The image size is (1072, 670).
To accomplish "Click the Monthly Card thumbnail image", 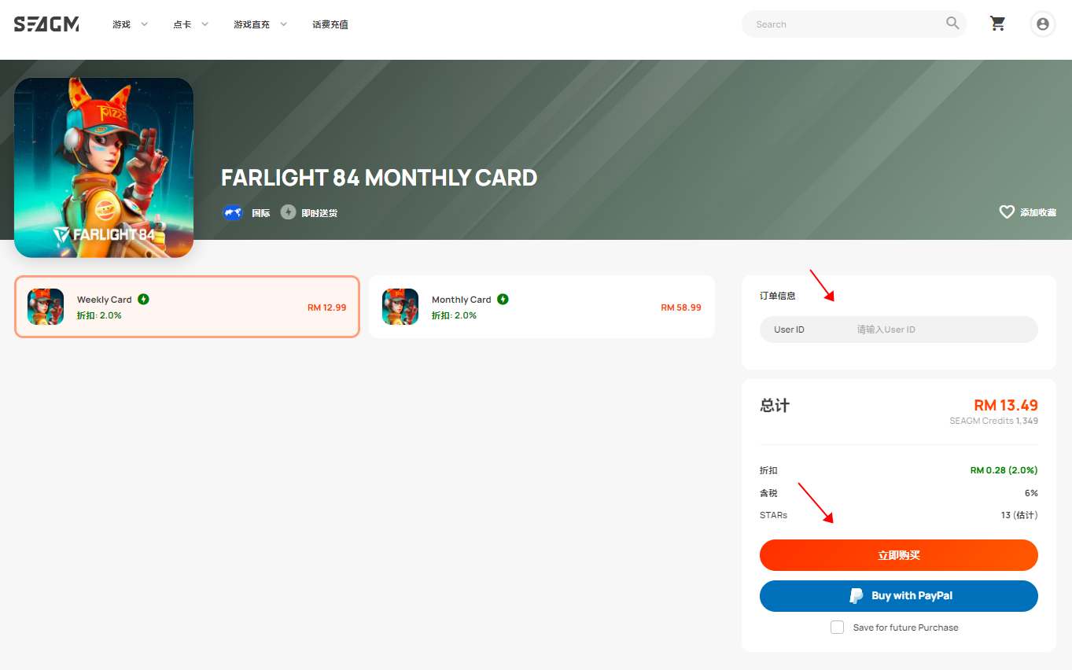I will click(x=400, y=307).
